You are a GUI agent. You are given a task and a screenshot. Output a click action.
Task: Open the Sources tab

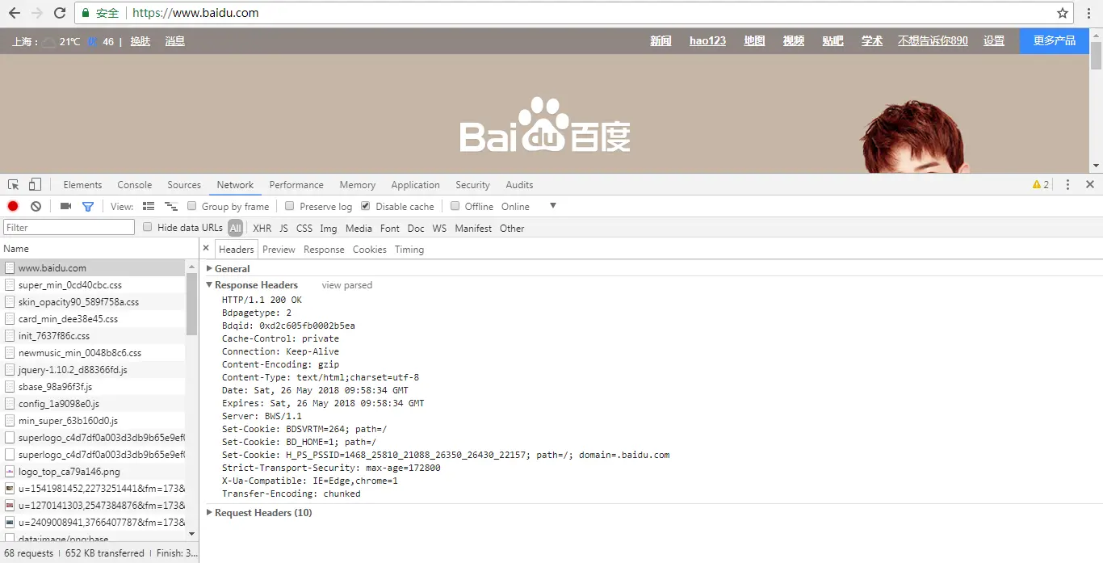click(x=184, y=185)
